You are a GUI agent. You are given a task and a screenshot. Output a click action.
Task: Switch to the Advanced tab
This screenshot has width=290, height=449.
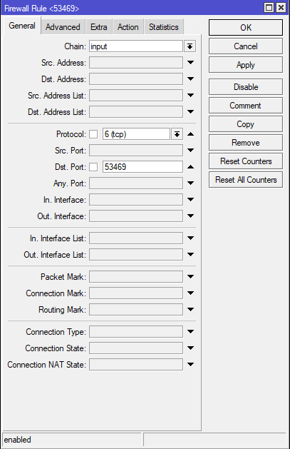pos(63,27)
